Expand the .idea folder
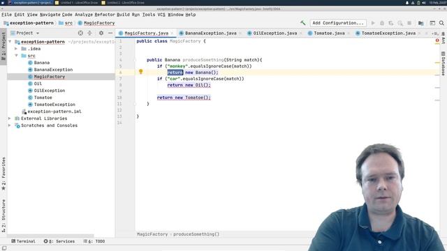447x251 pixels. [x=16, y=49]
